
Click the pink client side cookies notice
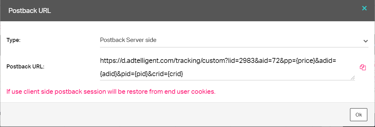point(111,92)
